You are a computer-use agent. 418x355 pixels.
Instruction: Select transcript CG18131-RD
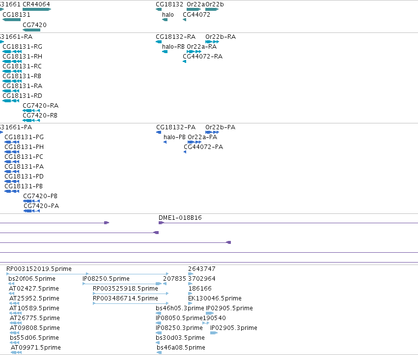tap(23, 95)
